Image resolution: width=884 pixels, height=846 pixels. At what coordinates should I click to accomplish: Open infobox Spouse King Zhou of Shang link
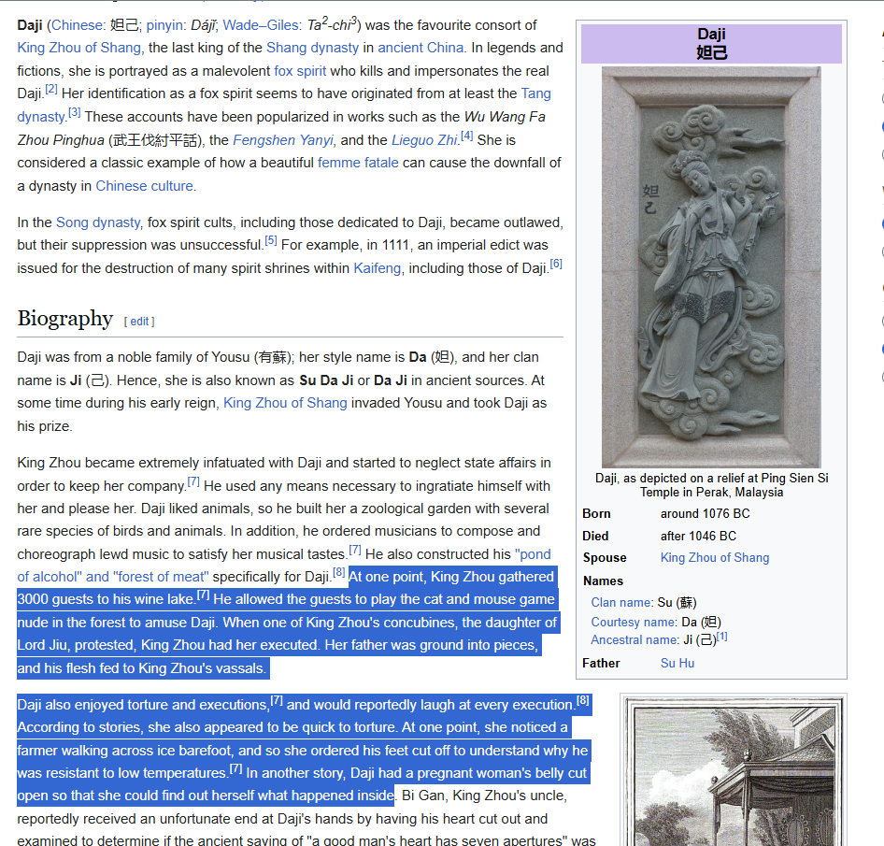point(714,558)
